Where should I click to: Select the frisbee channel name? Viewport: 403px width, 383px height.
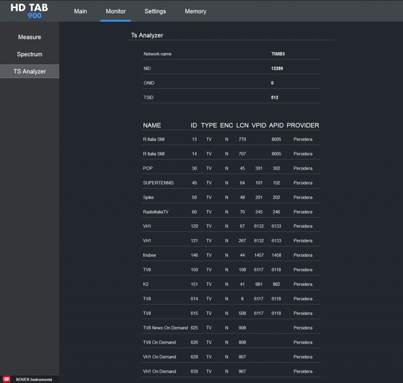149,255
